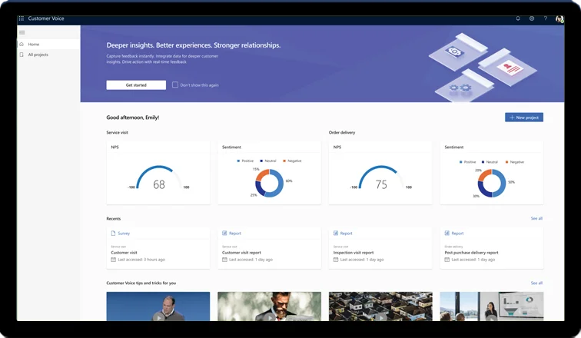
Task: Check the Don't show this again checkbox
Action: (175, 85)
